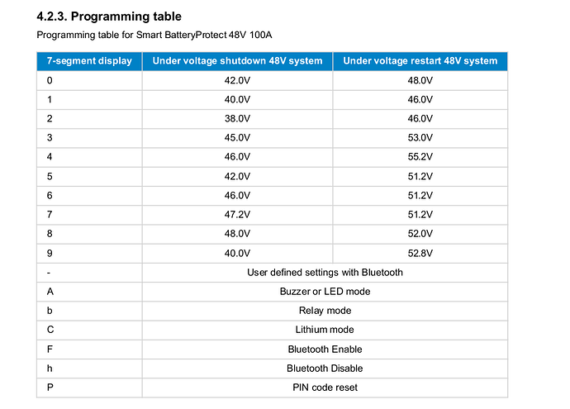Click the "Bluetooth Enable" cell
Screen dimensions: 570x409
[x=325, y=349]
